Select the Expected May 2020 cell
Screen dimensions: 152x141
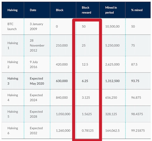click(37, 81)
